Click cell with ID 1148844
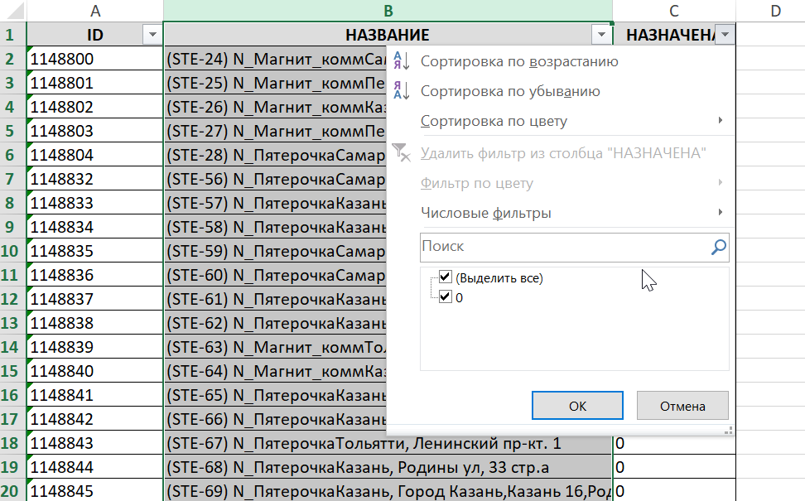Screen dimensions: 805x501 click(95, 466)
